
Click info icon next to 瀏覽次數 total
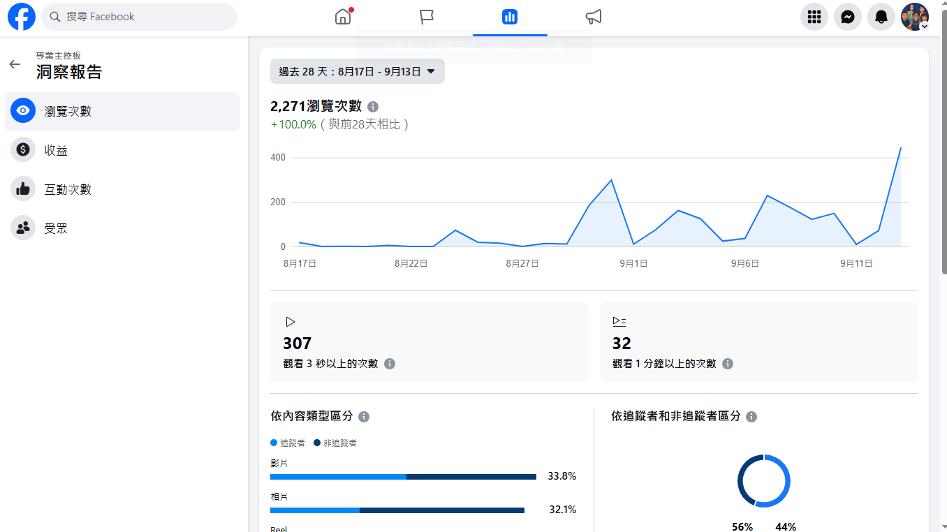pyautogui.click(x=373, y=107)
